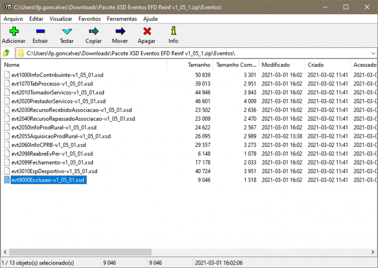Sort by the Criado column header
The width and height of the screenshot is (378, 268).
tap(328, 65)
